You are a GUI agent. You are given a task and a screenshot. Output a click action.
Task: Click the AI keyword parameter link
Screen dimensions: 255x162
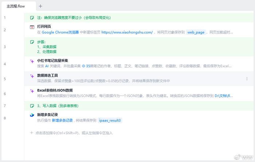[47, 66]
